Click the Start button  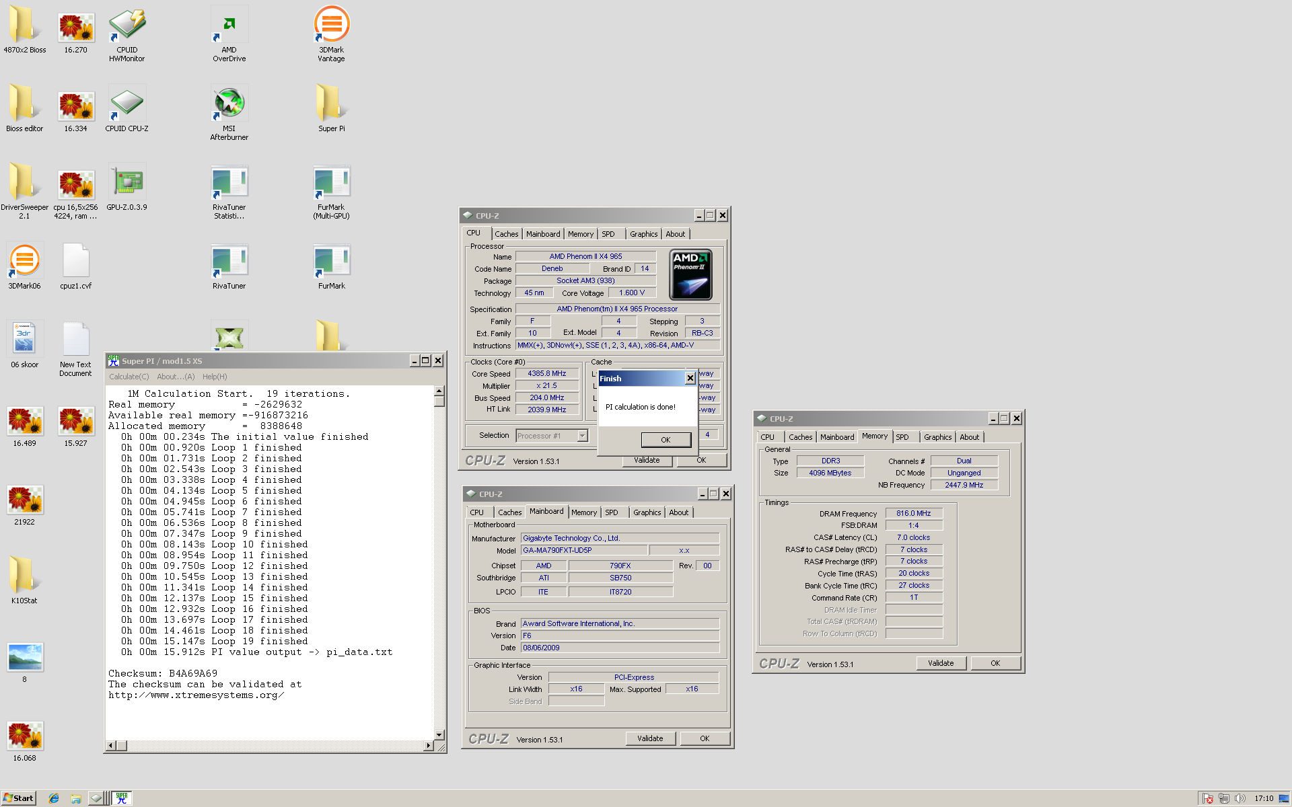(18, 798)
